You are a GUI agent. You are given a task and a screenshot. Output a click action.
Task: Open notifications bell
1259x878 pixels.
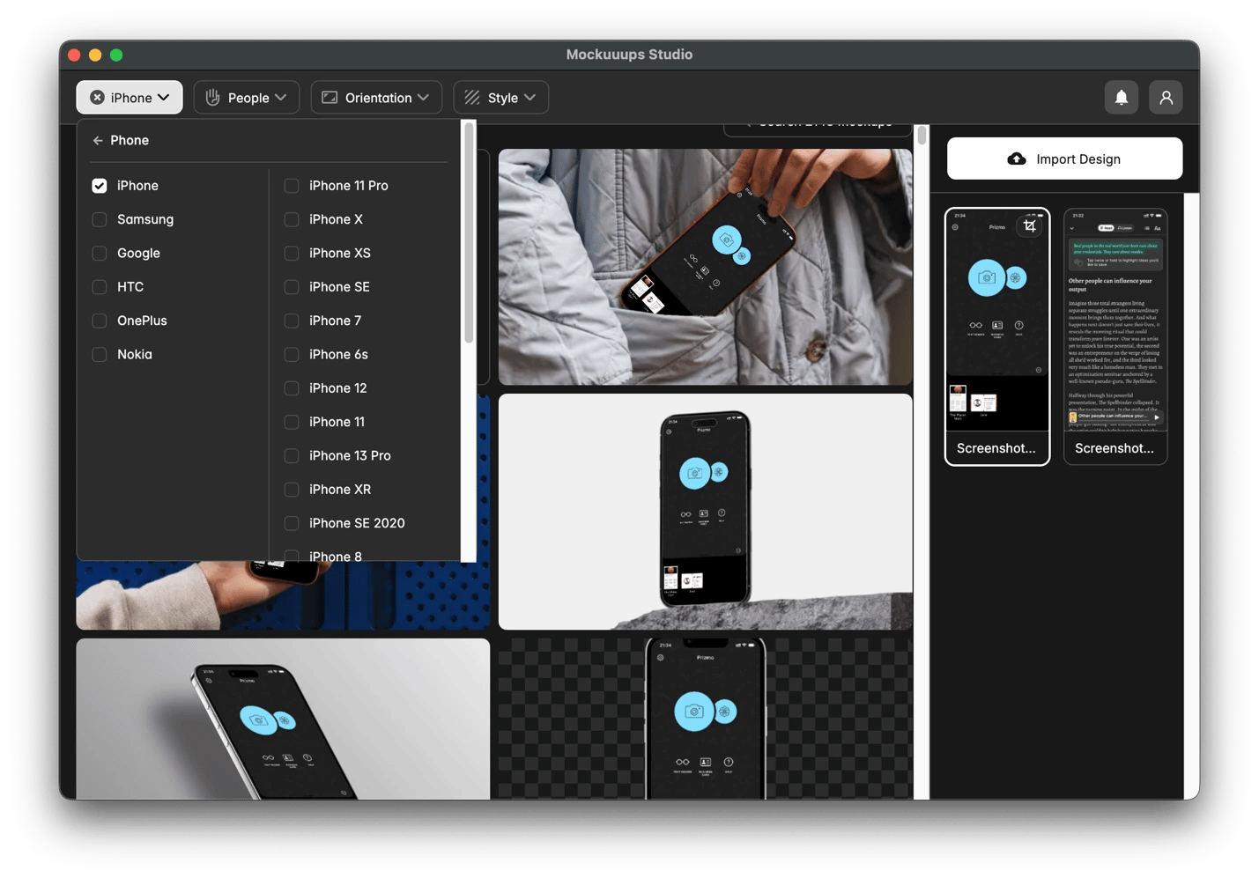[x=1122, y=98]
